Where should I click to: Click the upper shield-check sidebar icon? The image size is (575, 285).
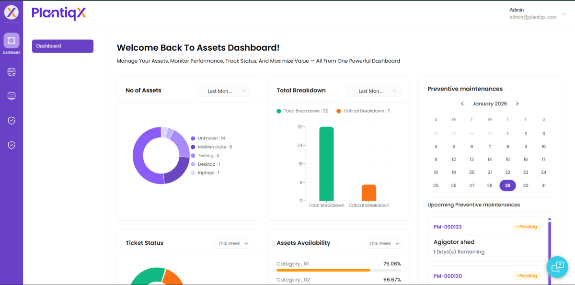11,121
